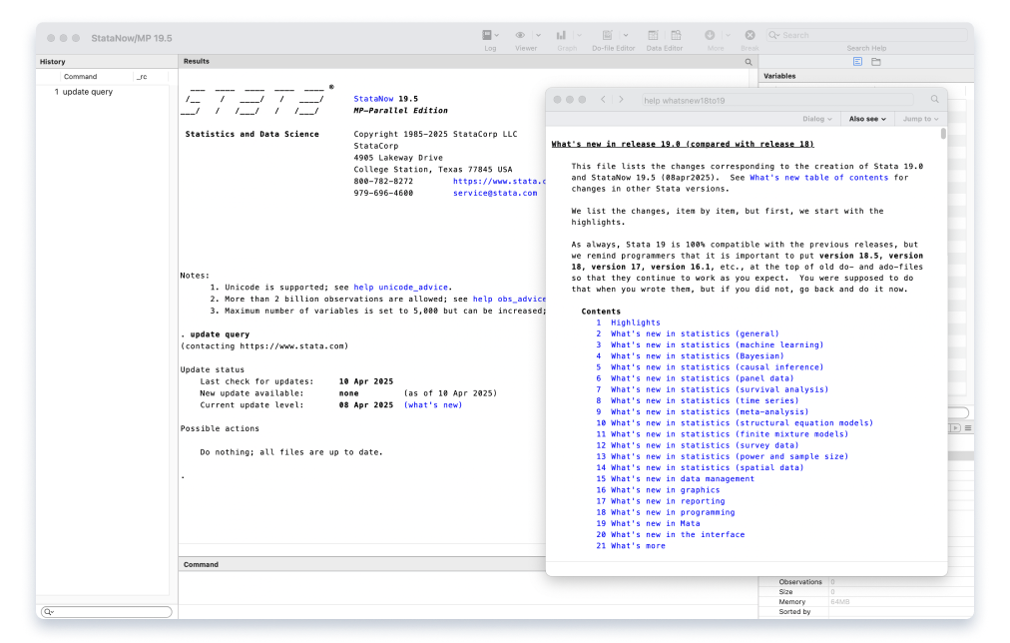The image size is (1010, 643).
Task: Open What's new table of contents link
Action: (x=818, y=177)
